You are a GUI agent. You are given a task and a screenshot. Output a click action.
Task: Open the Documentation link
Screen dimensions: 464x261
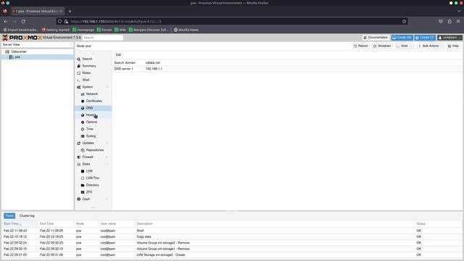click(376, 38)
